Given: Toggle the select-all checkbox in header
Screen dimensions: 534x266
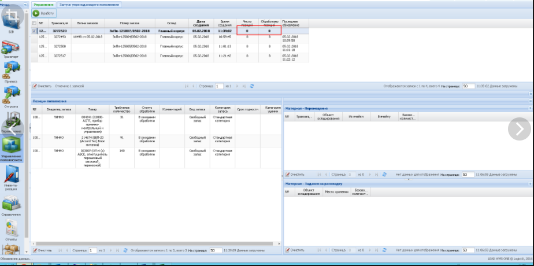Looking at the screenshot, I should [34, 23].
